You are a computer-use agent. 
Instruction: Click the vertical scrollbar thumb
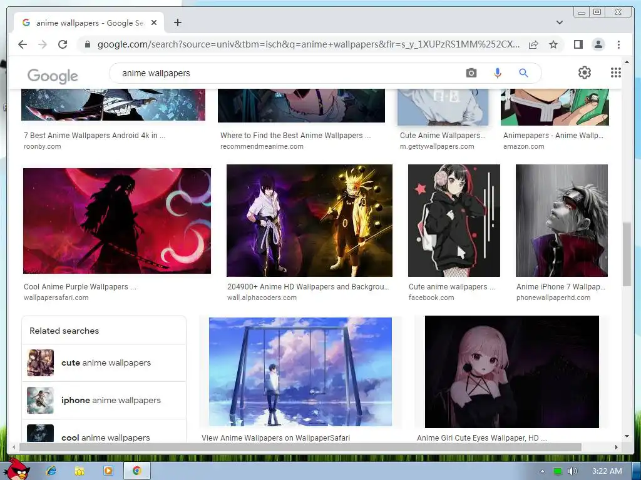[627, 255]
